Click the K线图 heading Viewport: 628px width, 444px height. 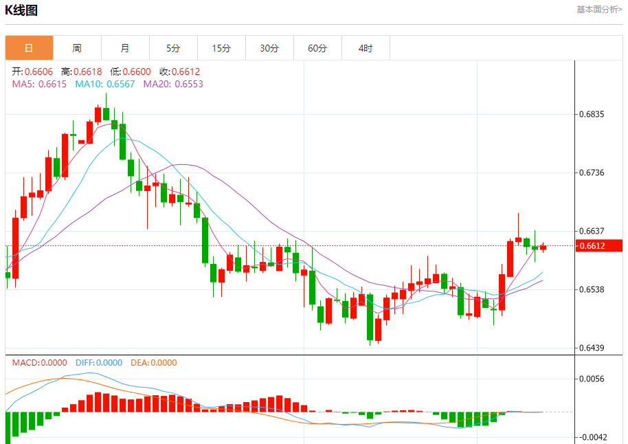(x=21, y=10)
